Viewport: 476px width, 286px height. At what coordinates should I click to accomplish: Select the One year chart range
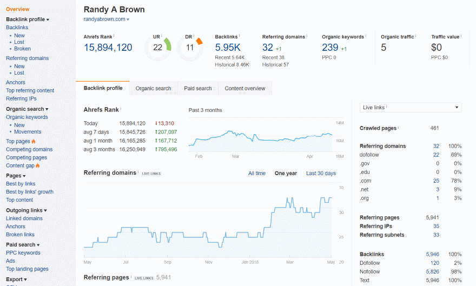[286, 174]
